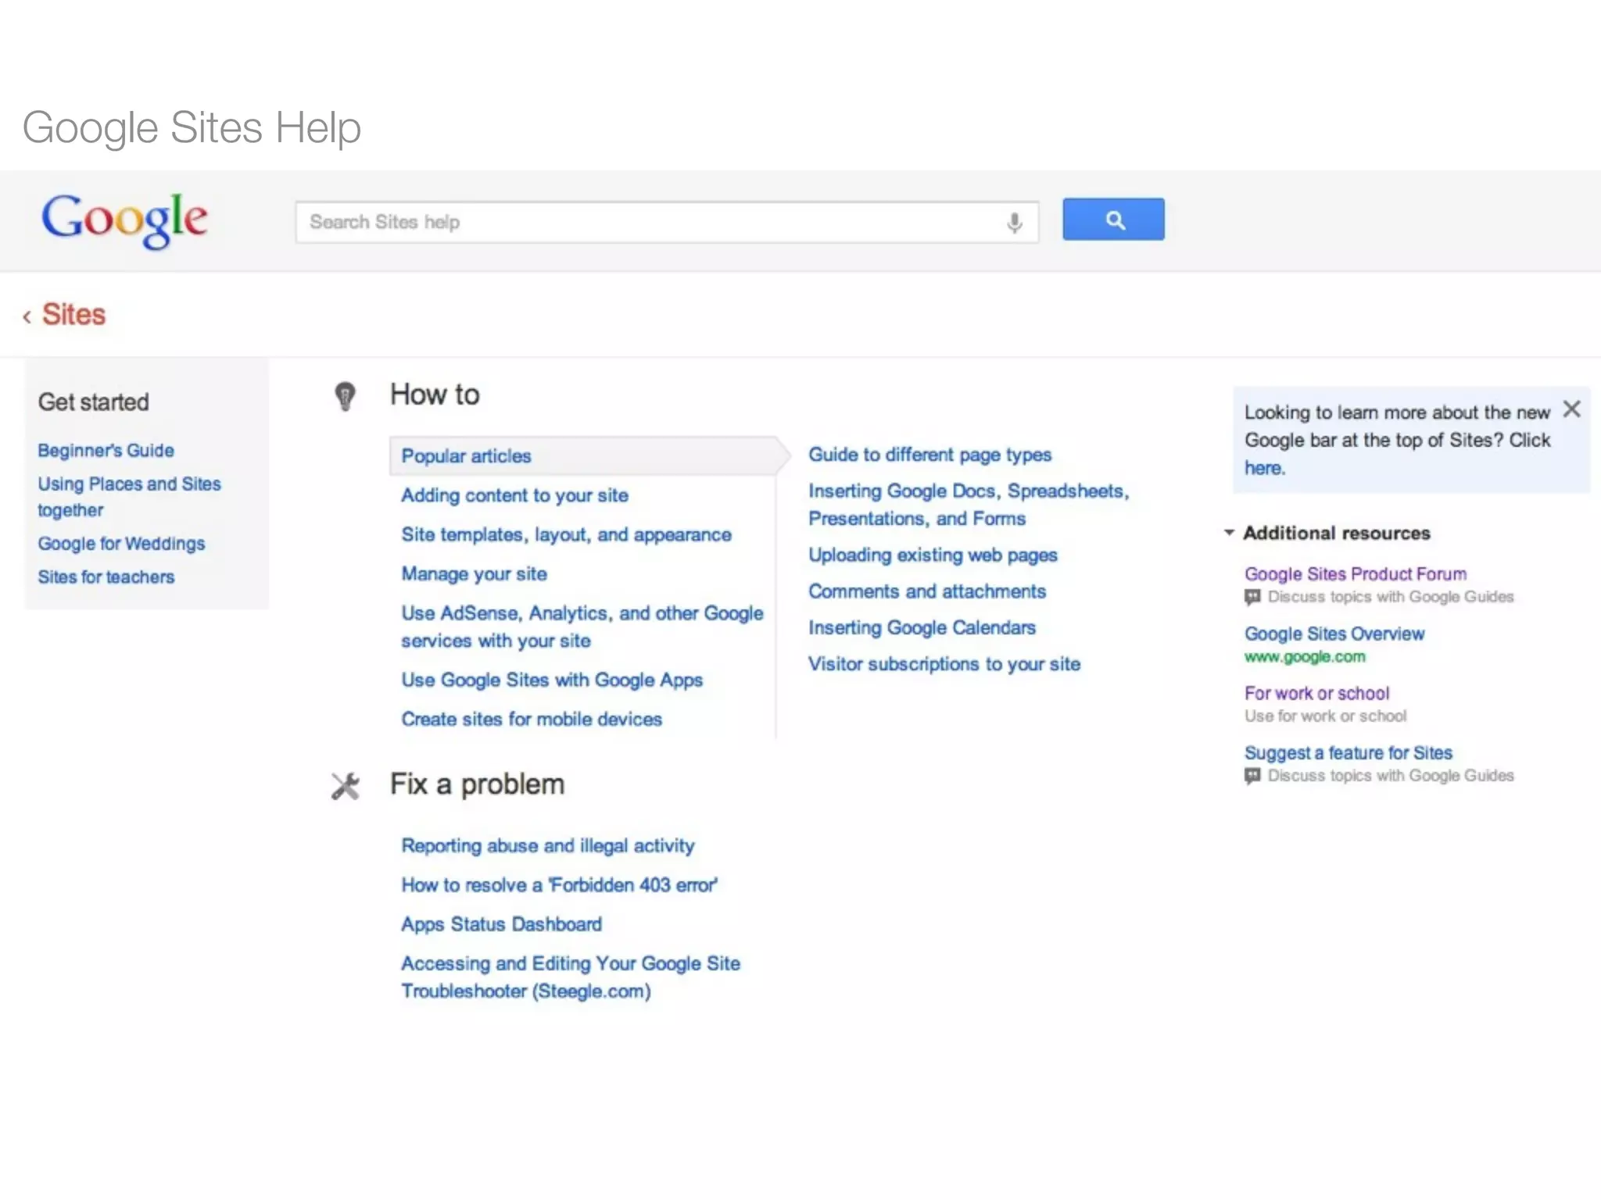The width and height of the screenshot is (1601, 1200).
Task: Open For work or school link
Action: coord(1317,694)
